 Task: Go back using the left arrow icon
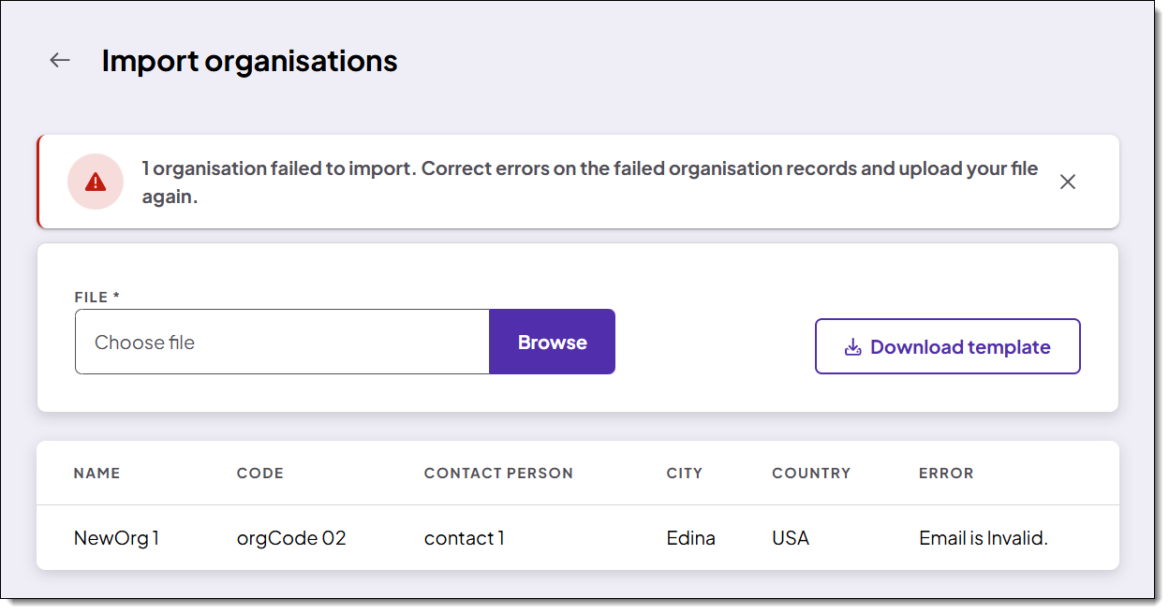pyautogui.click(x=60, y=61)
